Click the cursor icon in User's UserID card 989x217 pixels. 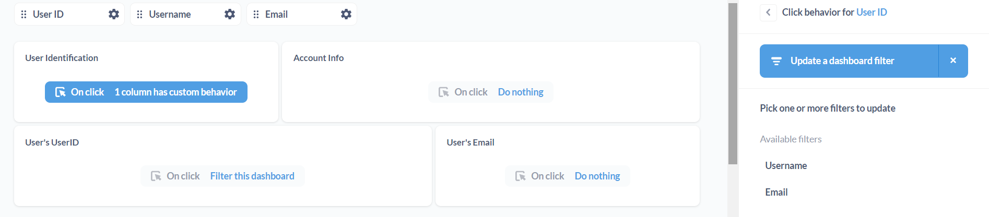click(156, 176)
